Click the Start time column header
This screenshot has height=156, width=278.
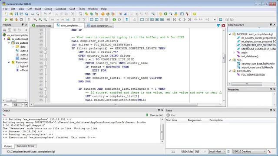(172, 120)
